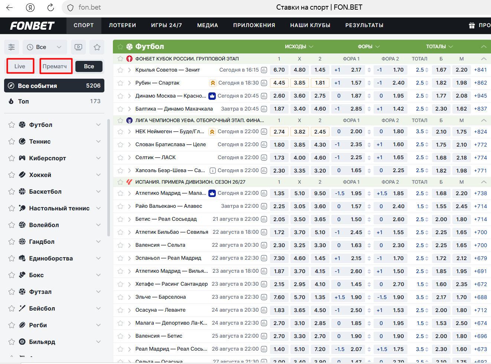Open the Yandex browser home icon
This screenshot has width=491, height=364.
coord(30,7)
